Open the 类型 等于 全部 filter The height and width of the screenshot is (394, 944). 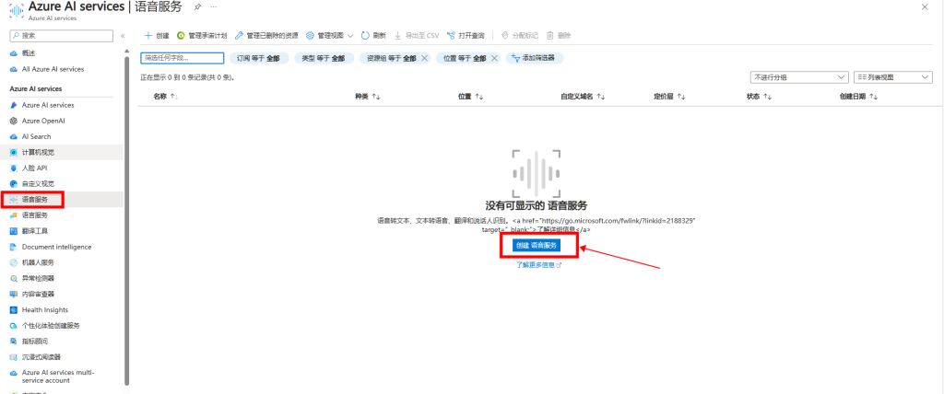click(324, 58)
